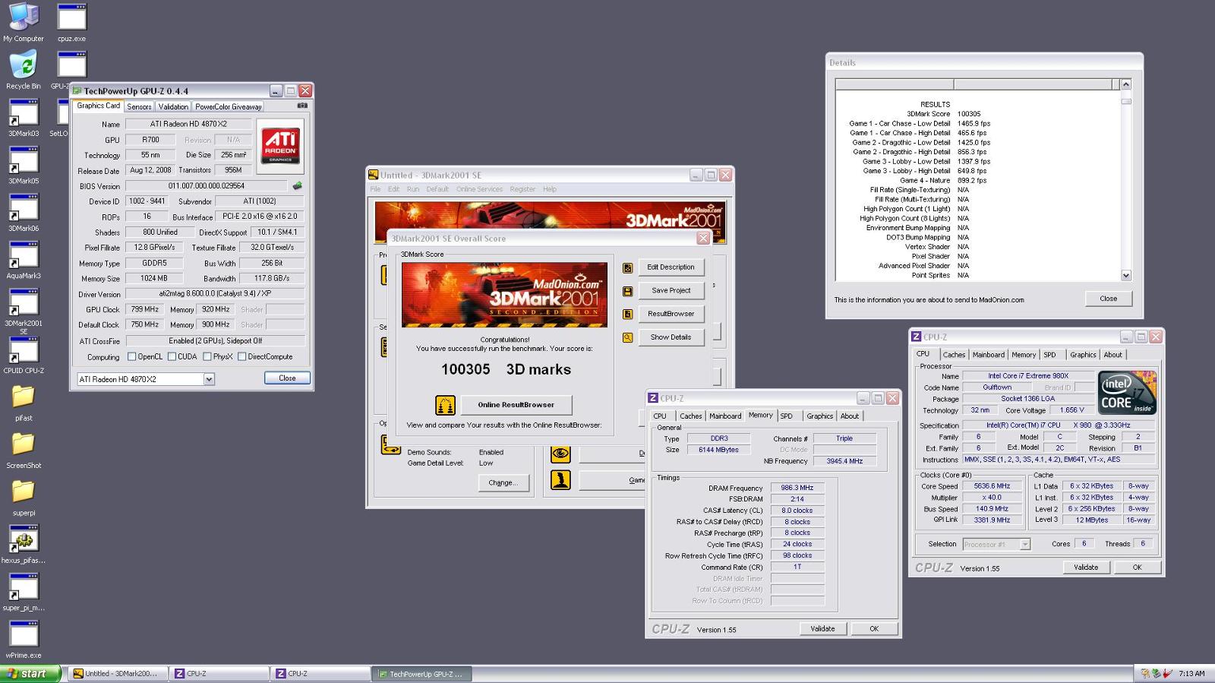Select the Recycle Bin icon
Image resolution: width=1215 pixels, height=683 pixels.
point(24,69)
